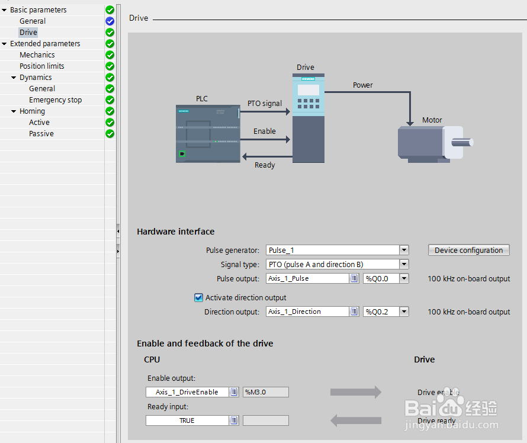
Task: Click the Axis_1_Direction input field
Action: [x=307, y=312]
